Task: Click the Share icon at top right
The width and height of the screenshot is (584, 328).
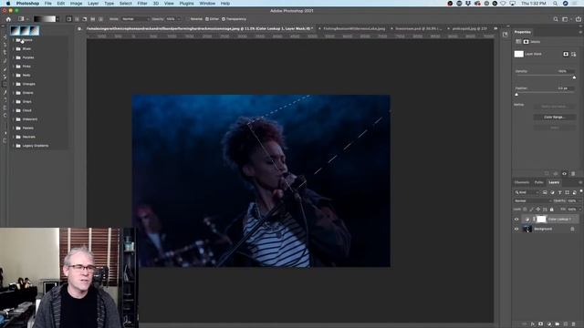Action: 579,19
